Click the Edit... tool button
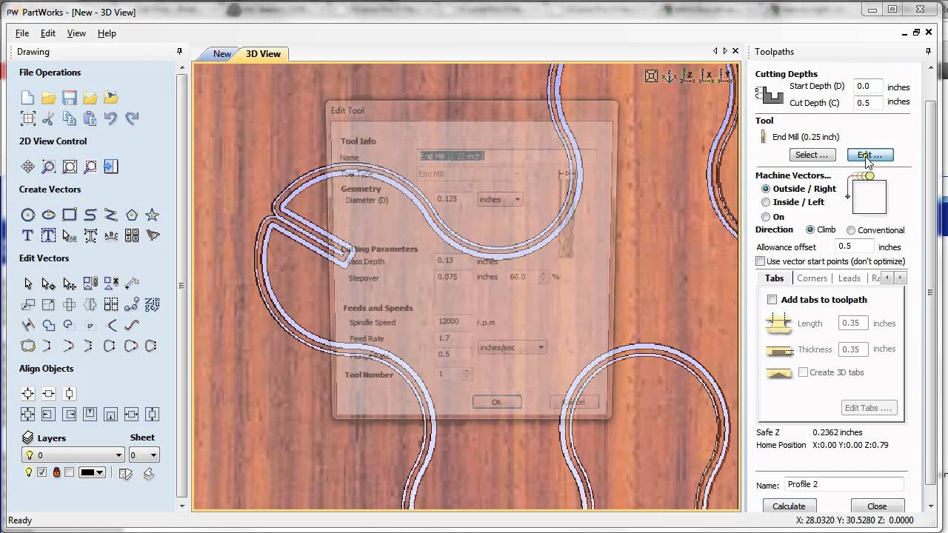This screenshot has height=533, width=948. (x=870, y=155)
